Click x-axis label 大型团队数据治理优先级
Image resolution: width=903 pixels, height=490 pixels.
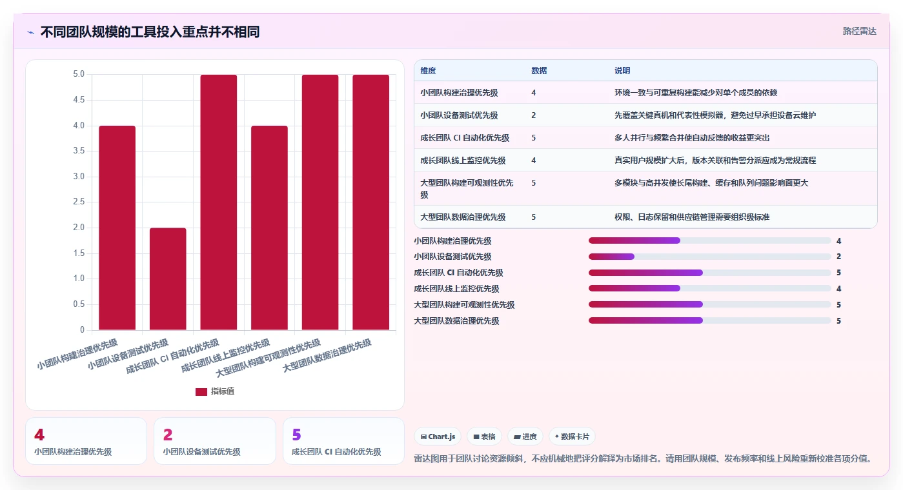[328, 355]
